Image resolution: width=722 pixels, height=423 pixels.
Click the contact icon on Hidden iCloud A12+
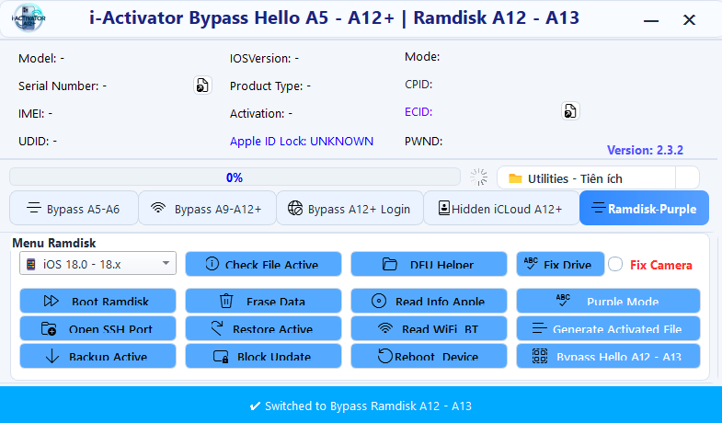(444, 208)
